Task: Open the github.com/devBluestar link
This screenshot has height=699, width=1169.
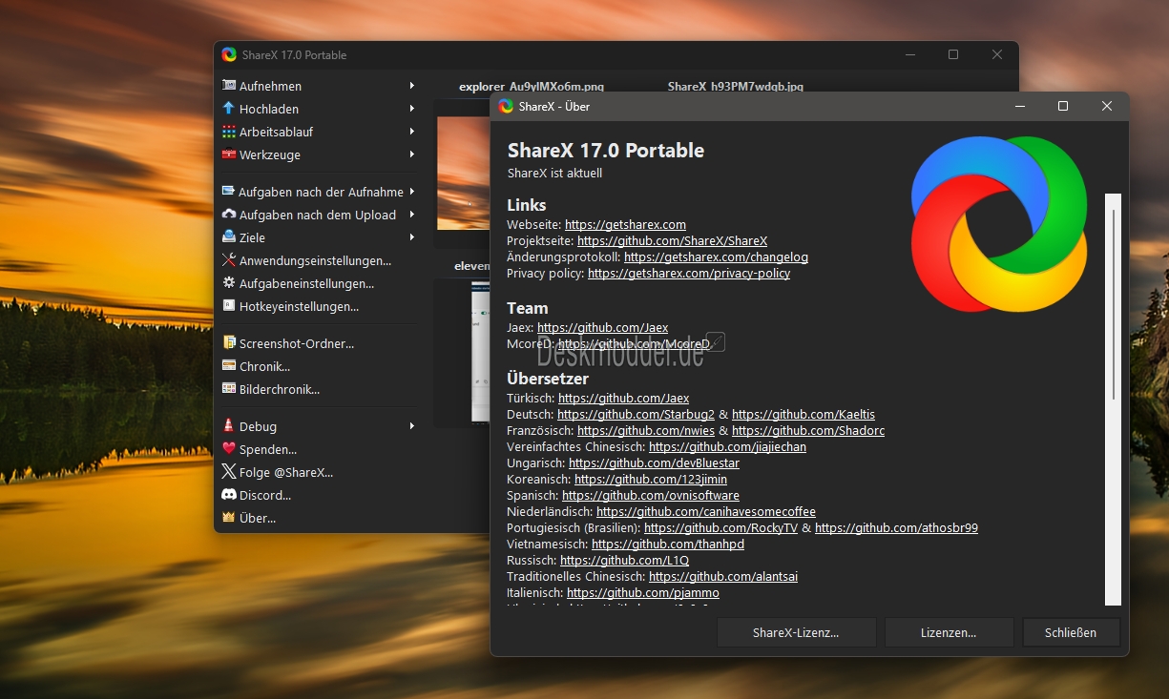Action: (654, 463)
